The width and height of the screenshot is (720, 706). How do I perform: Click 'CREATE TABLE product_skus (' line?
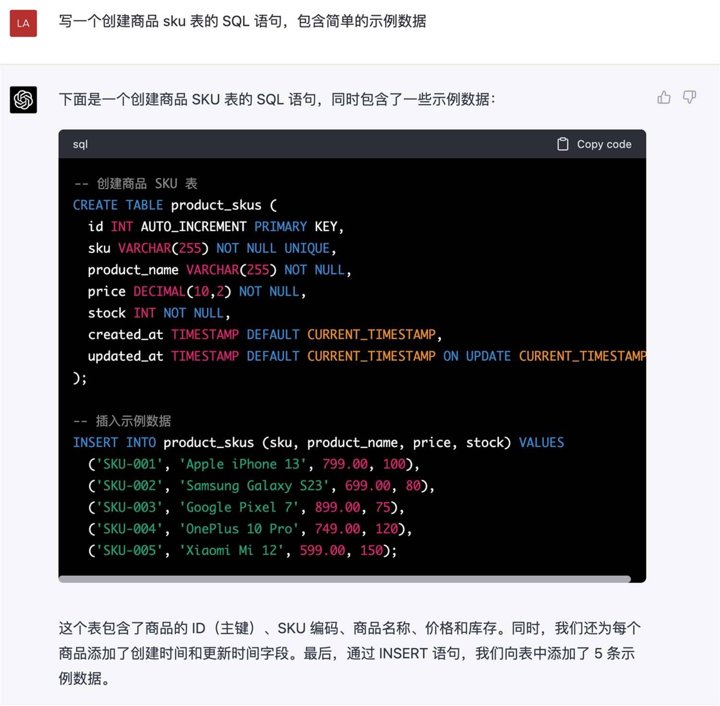point(175,205)
